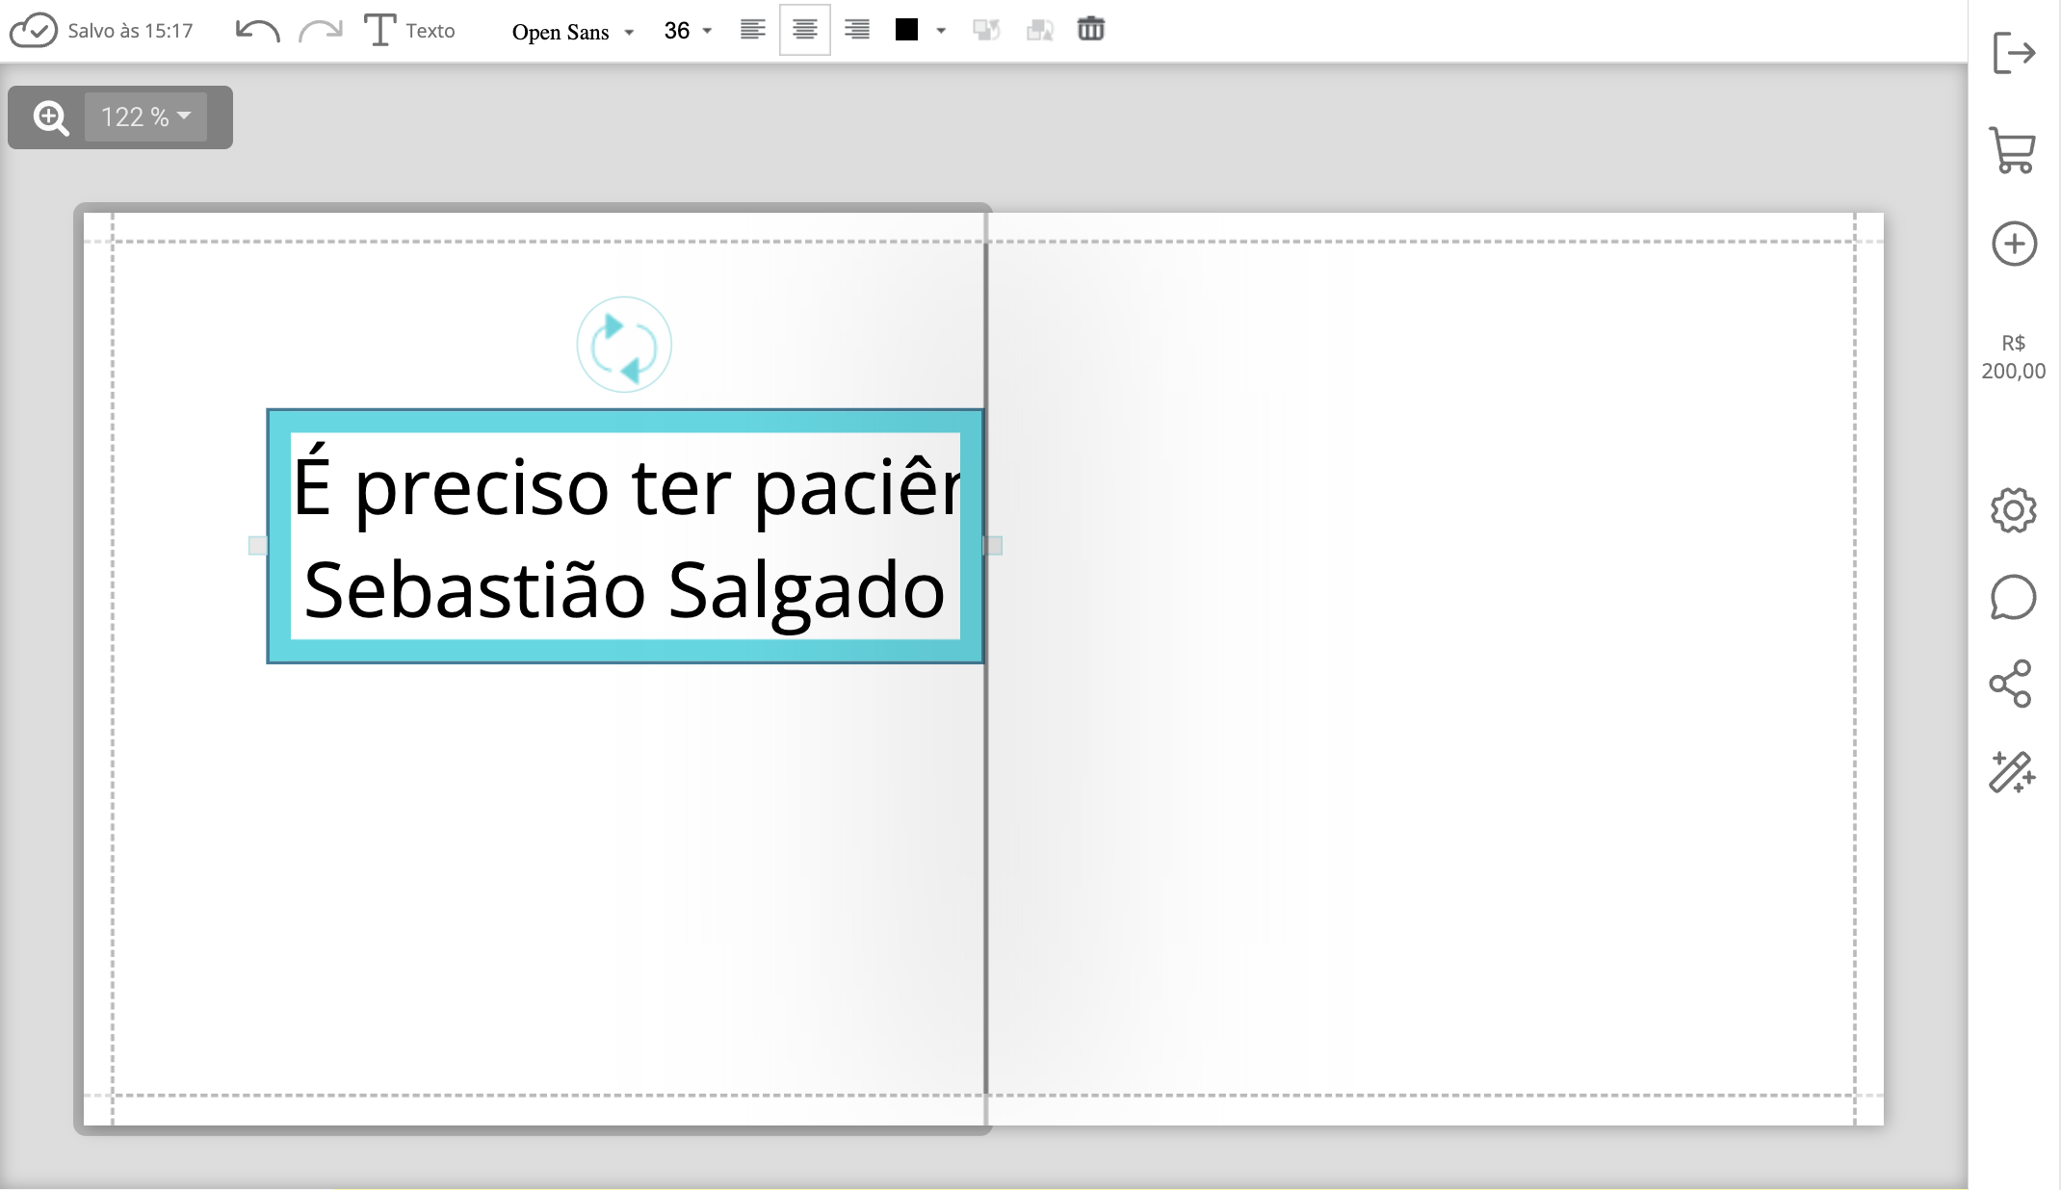
Task: Click the redo arrow icon
Action: click(320, 31)
